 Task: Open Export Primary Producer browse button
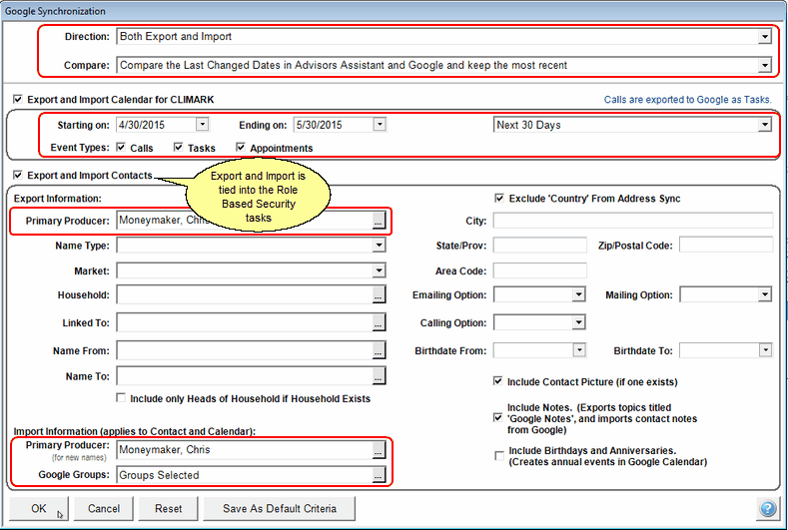(379, 220)
